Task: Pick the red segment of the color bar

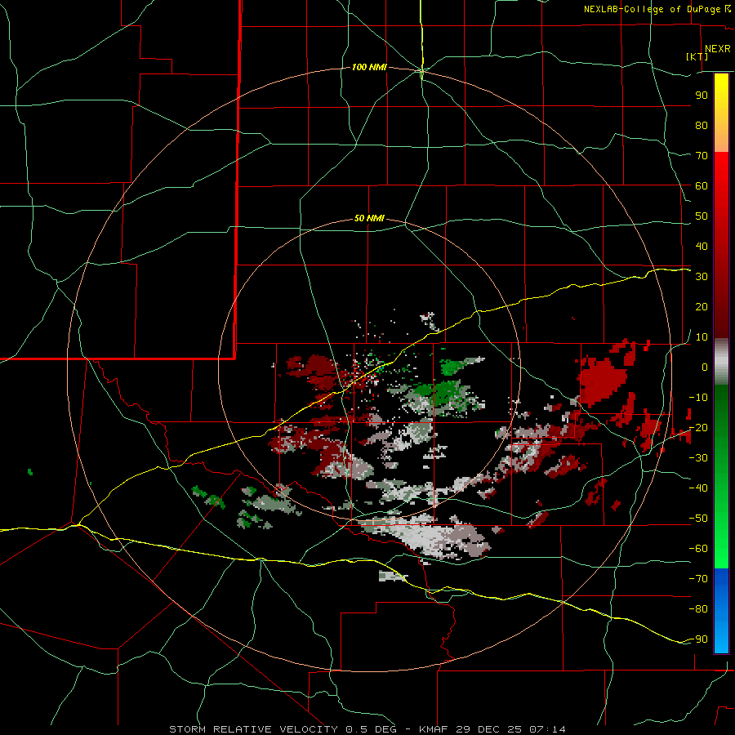Action: click(721, 245)
